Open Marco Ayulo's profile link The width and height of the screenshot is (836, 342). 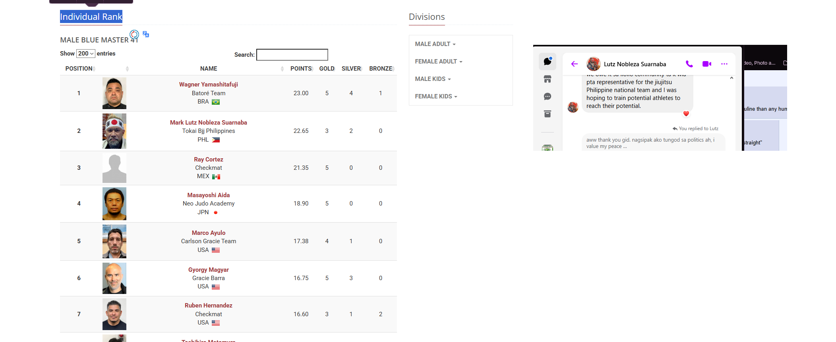(x=209, y=233)
